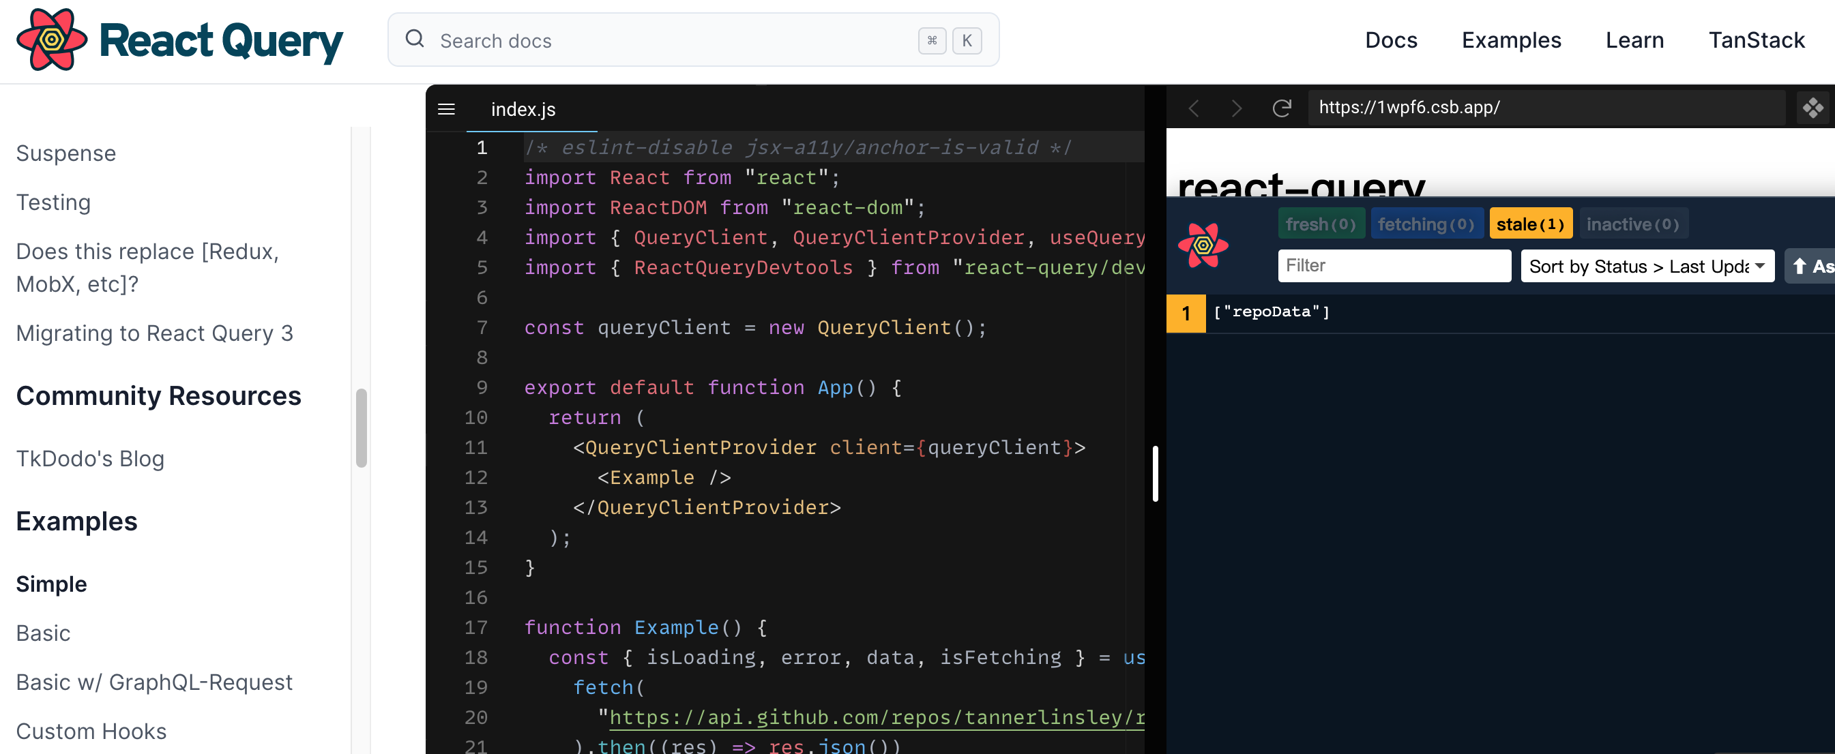Screen dimensions: 1835x754
Task: Click the devtools React Query logo
Action: (x=1203, y=245)
